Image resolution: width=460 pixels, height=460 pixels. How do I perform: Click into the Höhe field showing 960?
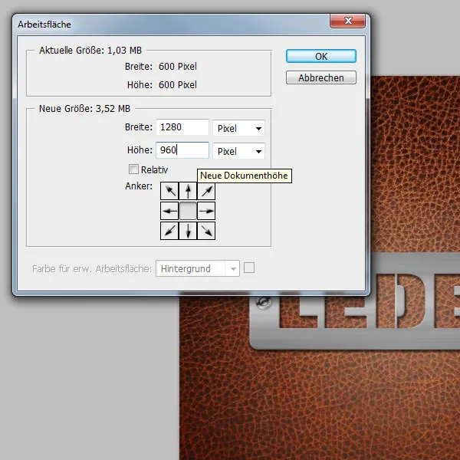click(182, 151)
